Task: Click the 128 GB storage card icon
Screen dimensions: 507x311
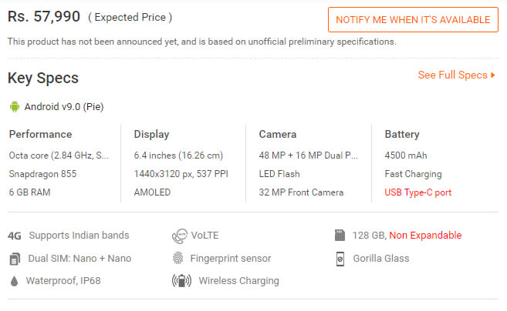Action: click(x=339, y=236)
